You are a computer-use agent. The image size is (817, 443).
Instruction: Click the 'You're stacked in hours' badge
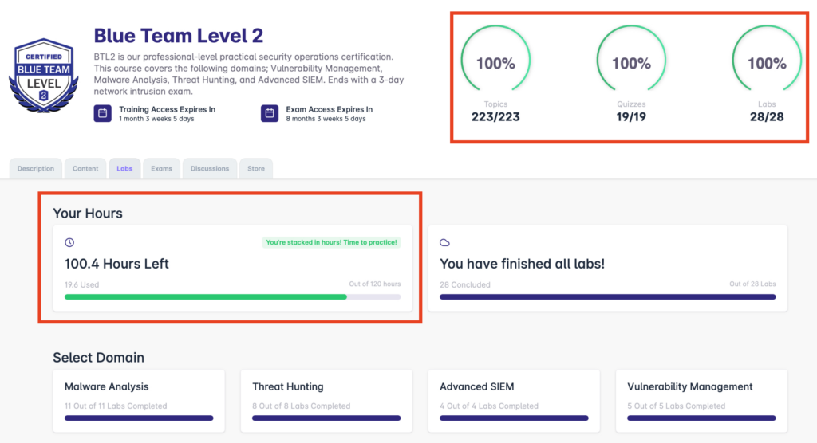click(331, 242)
